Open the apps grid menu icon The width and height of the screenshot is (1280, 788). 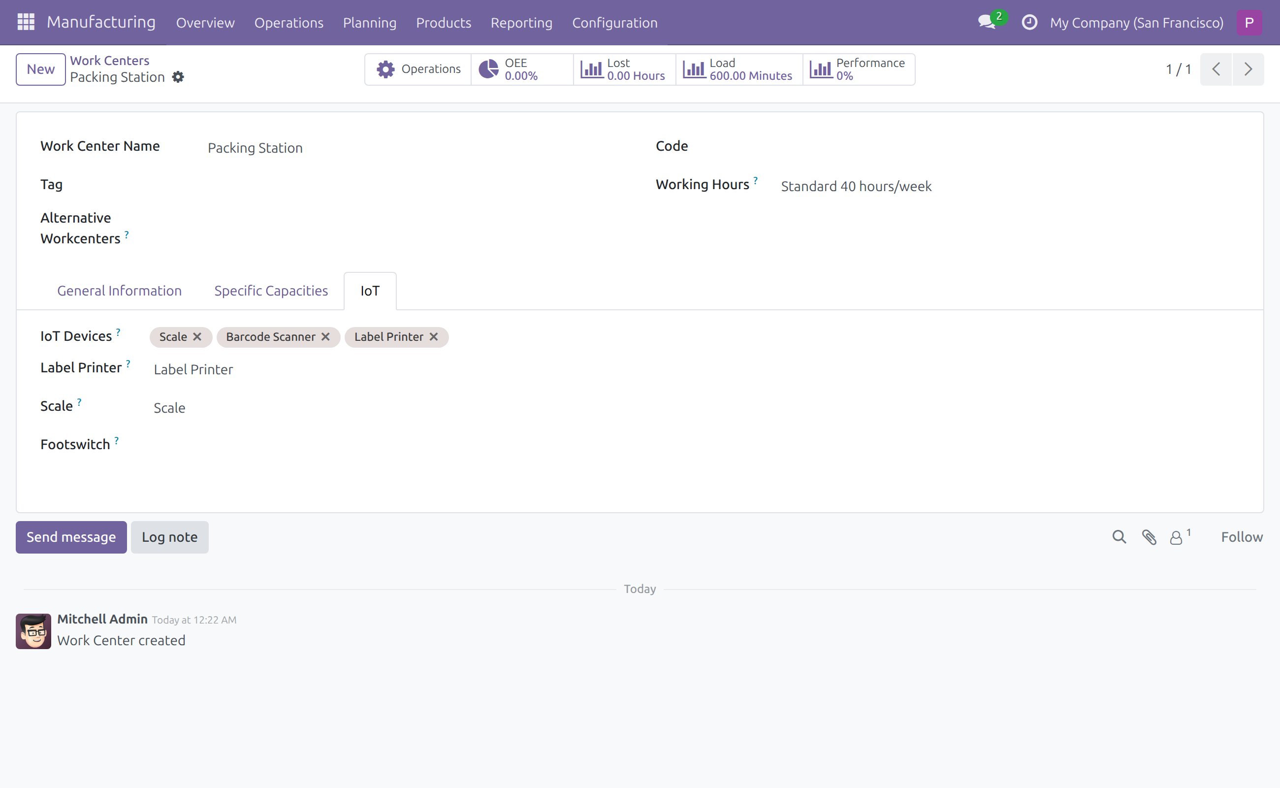pyautogui.click(x=26, y=22)
